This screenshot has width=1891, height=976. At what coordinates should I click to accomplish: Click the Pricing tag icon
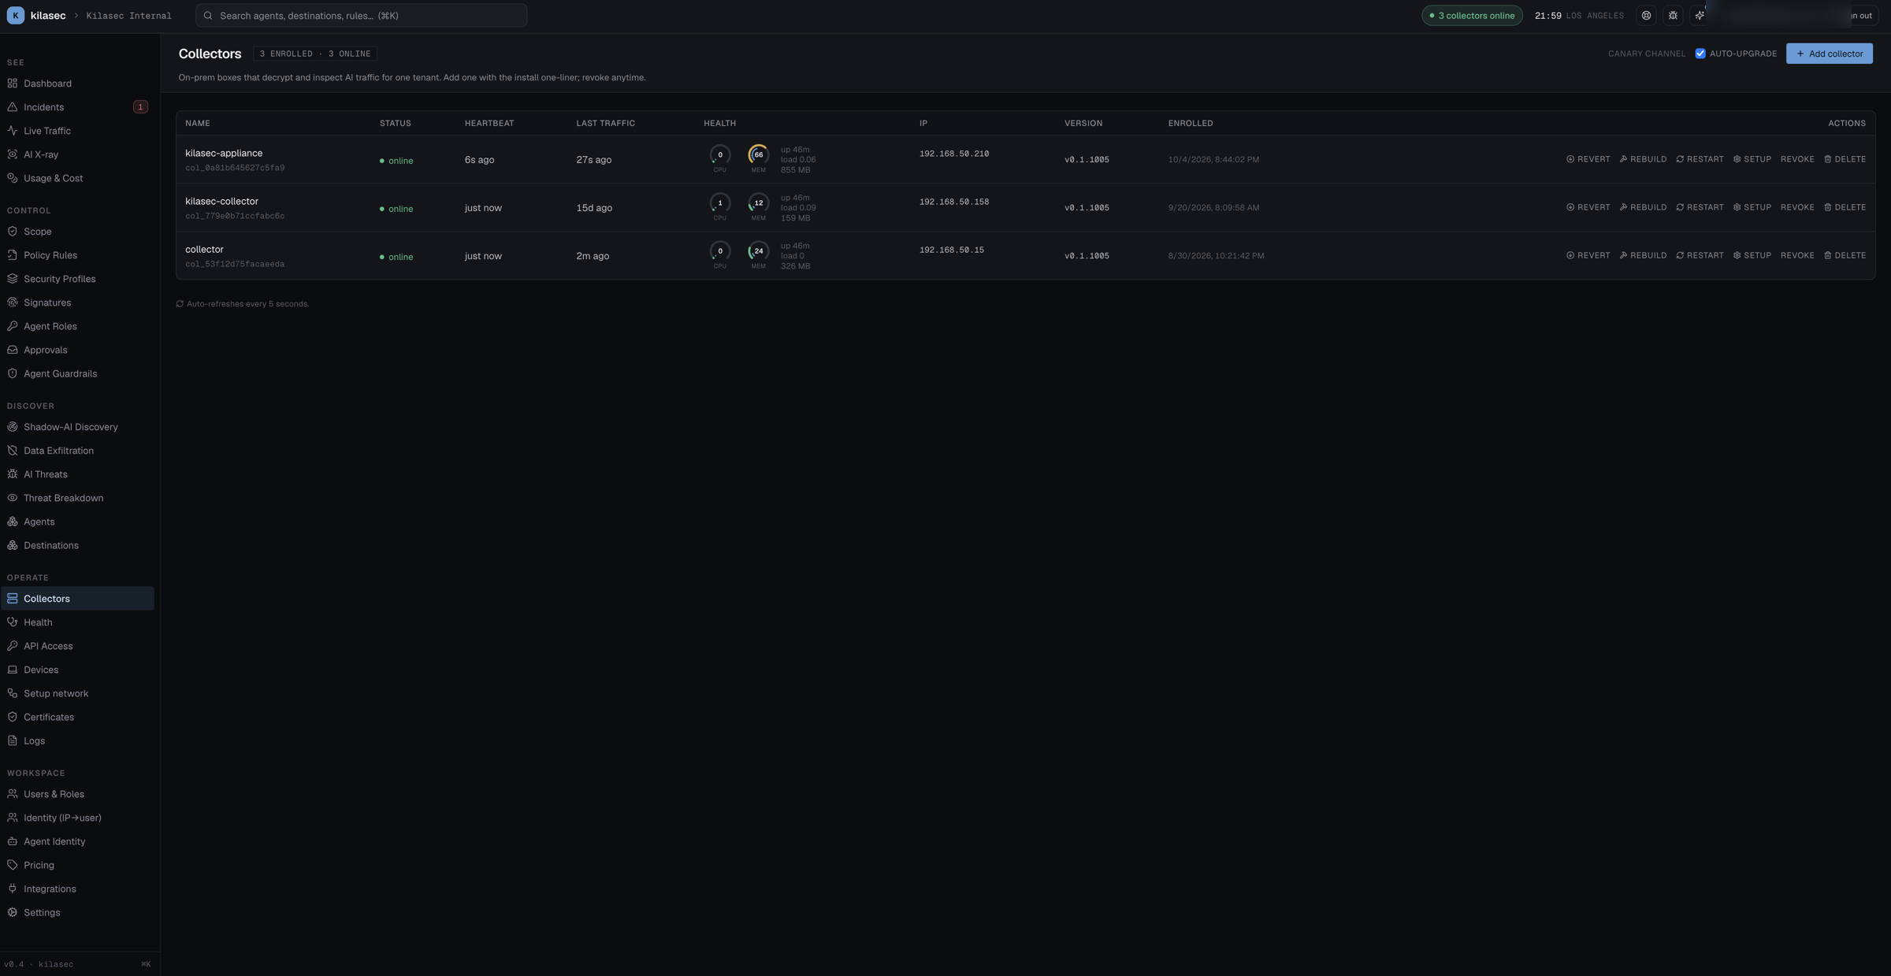coord(12,865)
